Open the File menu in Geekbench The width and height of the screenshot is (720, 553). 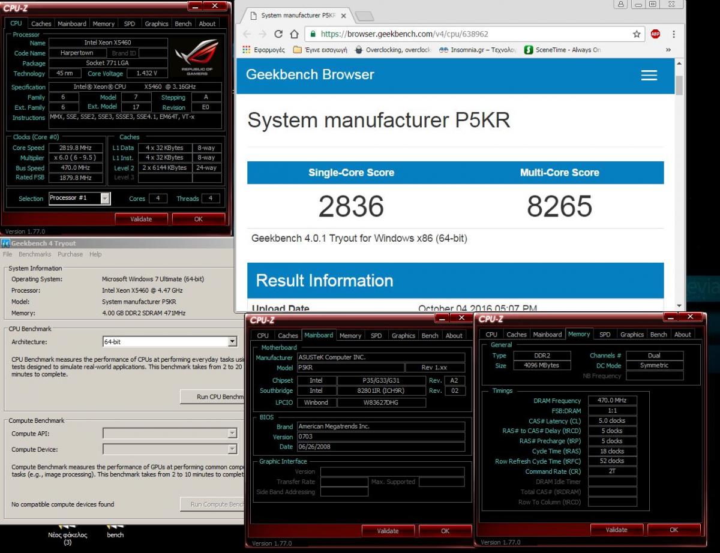click(7, 254)
